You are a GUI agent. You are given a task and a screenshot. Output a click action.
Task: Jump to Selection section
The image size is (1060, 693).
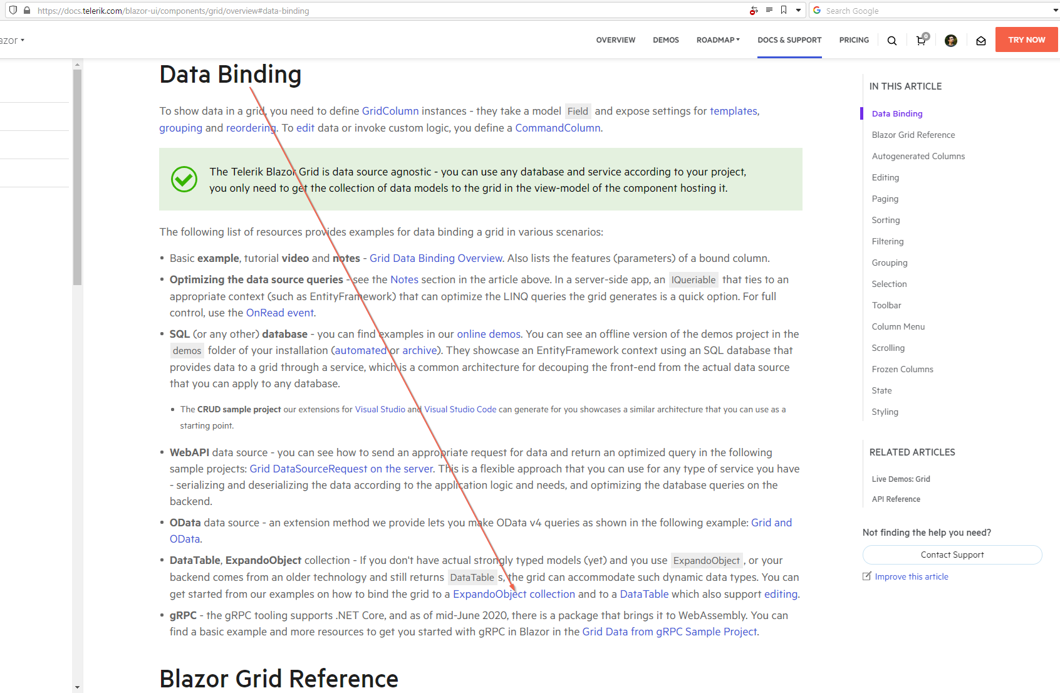[889, 284]
